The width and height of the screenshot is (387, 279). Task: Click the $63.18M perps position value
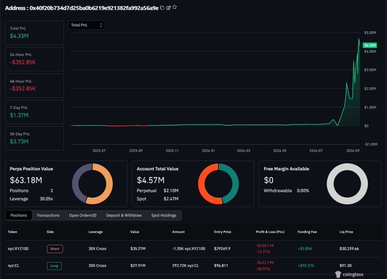(26, 180)
